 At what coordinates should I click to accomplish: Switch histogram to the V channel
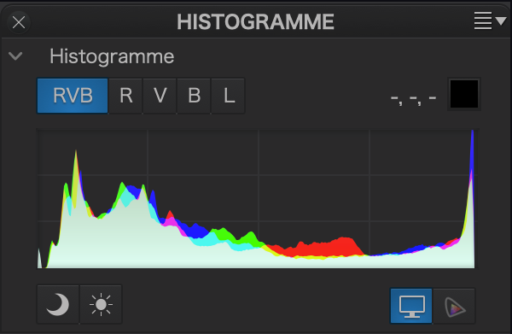(x=160, y=96)
